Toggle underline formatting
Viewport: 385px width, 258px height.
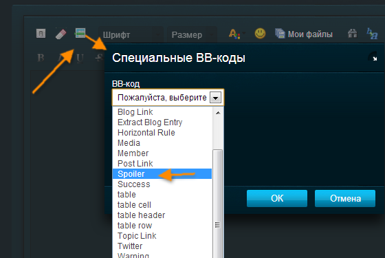pyautogui.click(x=80, y=58)
